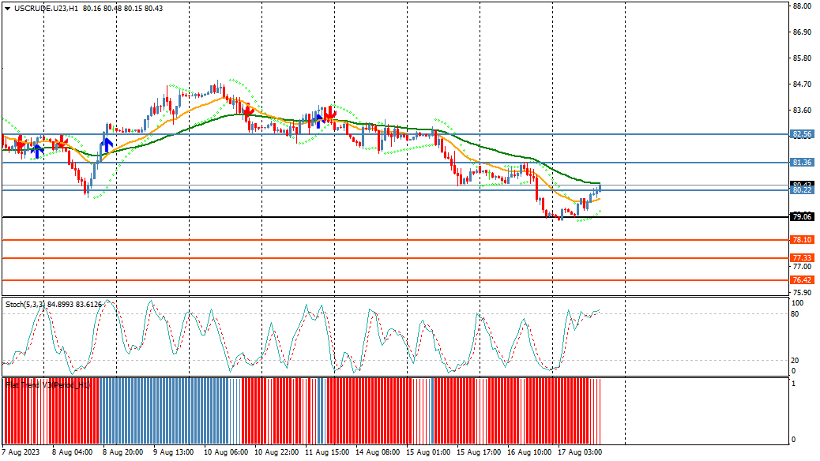This screenshot has height=461, width=820.
Task: Click the 15 Aug 01:00 time label
Action: (428, 452)
